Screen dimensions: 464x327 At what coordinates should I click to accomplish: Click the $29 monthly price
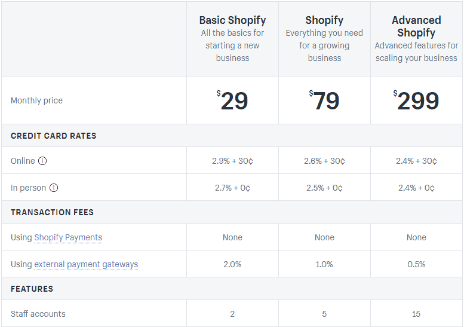tap(232, 100)
